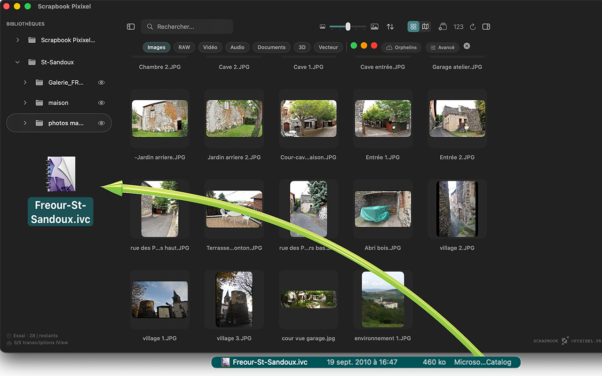Open Avancé filter options
The image size is (602, 376).
(443, 47)
